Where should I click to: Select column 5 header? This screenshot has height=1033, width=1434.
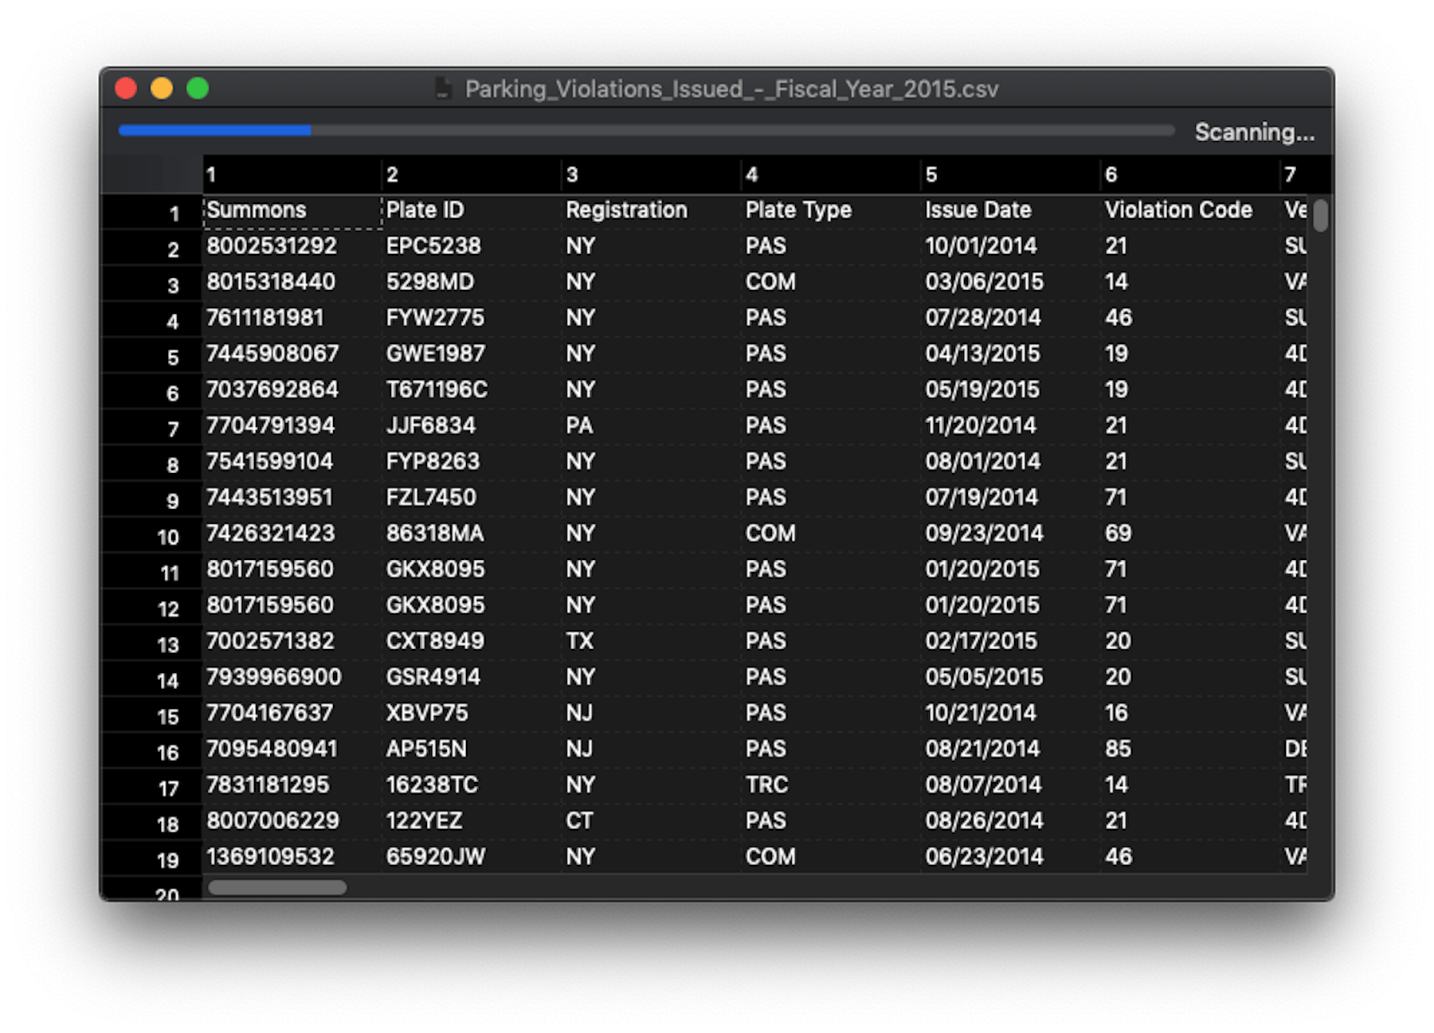point(1009,174)
